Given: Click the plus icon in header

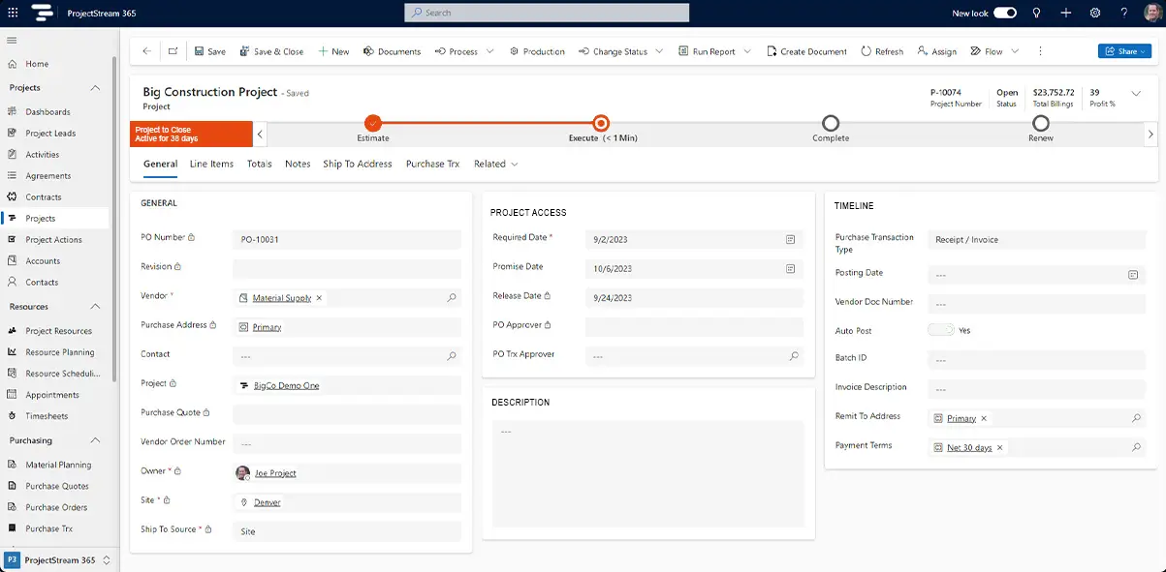Looking at the screenshot, I should (1065, 13).
